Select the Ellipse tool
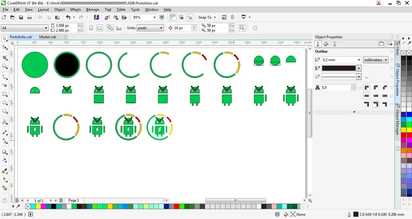The height and width of the screenshot is (219, 412). [x=5, y=103]
